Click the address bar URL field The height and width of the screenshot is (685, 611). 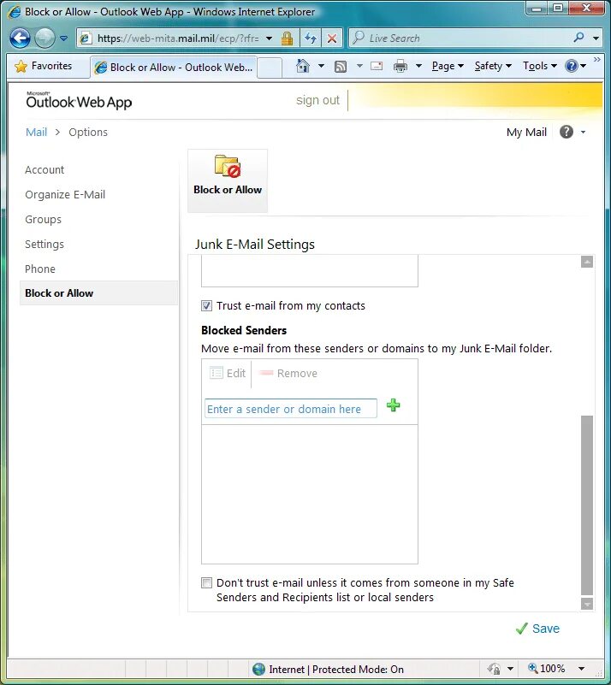pos(178,38)
